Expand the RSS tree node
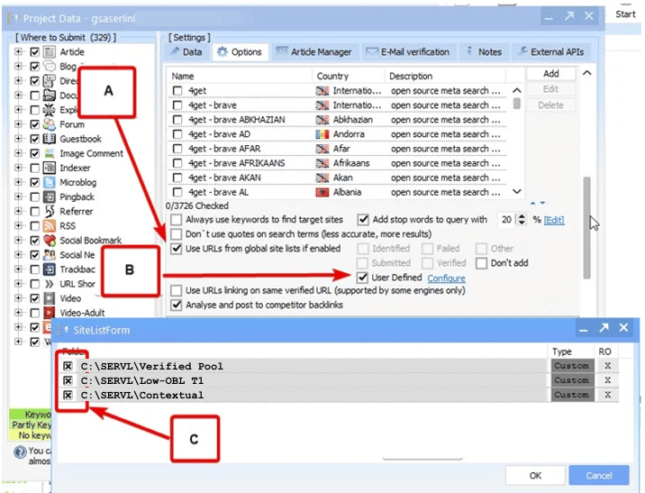645x493 pixels. (x=18, y=226)
